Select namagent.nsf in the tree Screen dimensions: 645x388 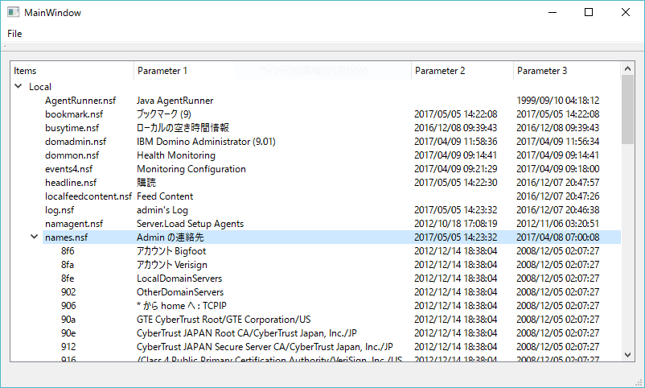(x=74, y=224)
